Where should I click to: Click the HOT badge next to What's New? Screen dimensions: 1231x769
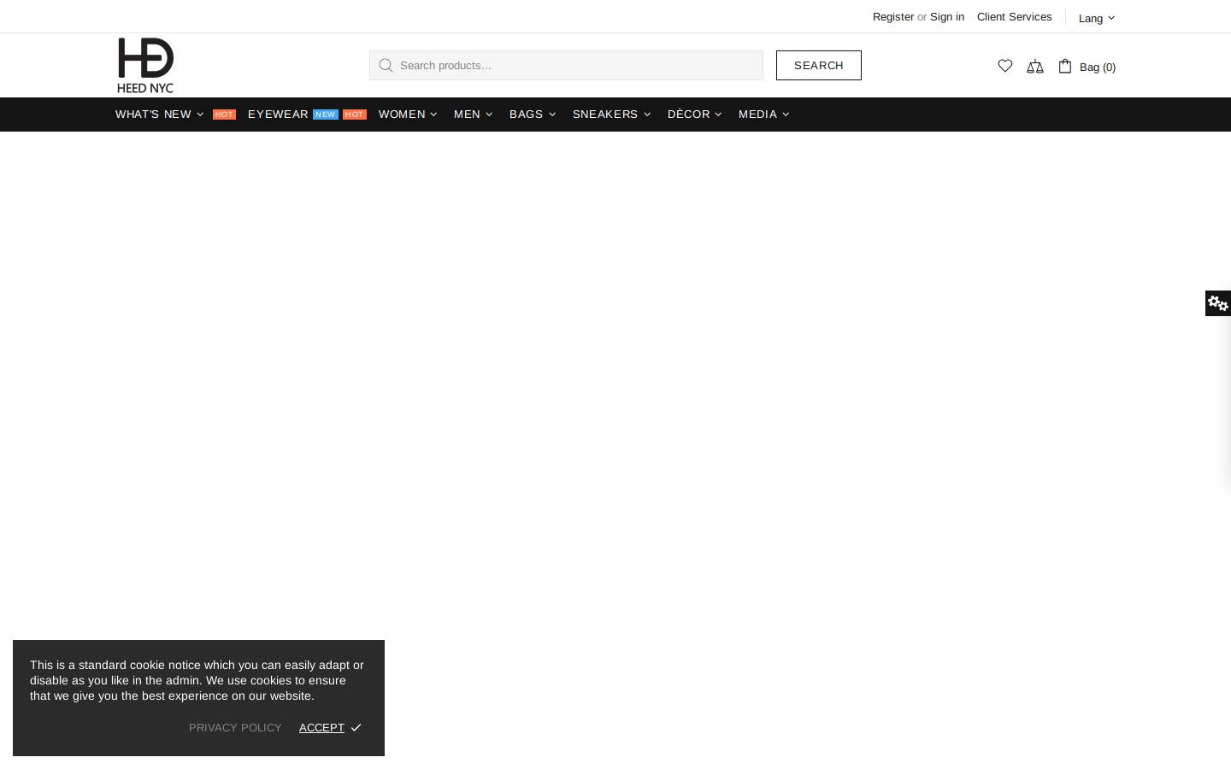(224, 114)
